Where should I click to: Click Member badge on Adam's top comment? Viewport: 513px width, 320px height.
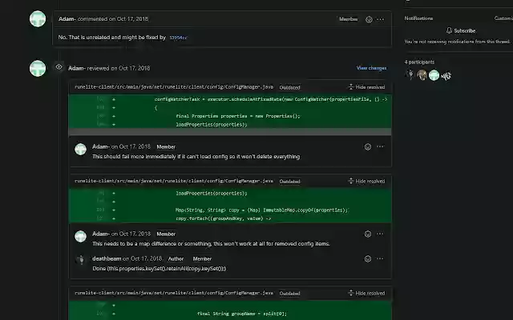pos(348,19)
